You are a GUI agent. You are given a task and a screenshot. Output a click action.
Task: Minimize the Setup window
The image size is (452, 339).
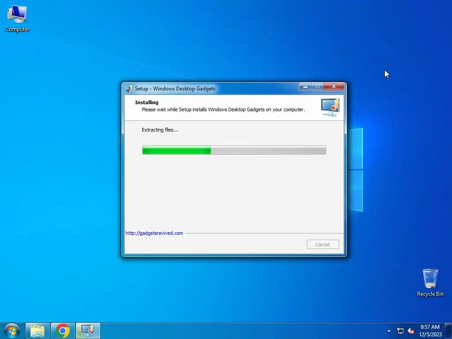305,86
